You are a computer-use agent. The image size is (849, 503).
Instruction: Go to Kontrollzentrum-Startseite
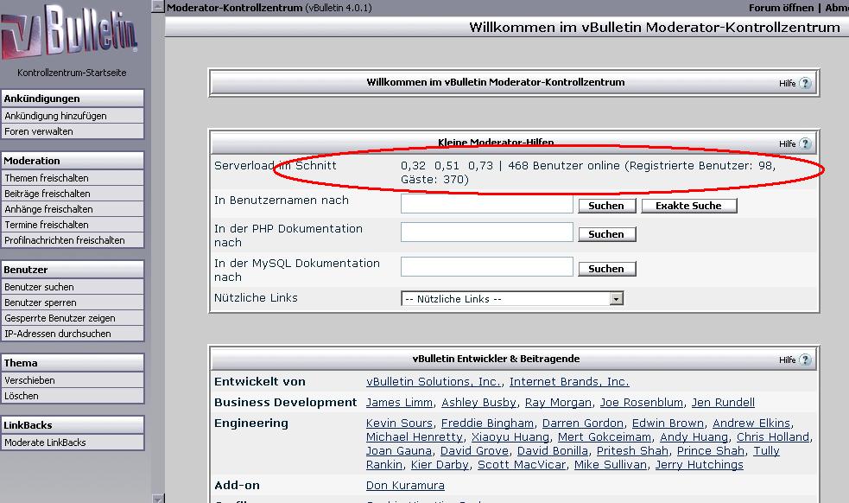[x=72, y=73]
